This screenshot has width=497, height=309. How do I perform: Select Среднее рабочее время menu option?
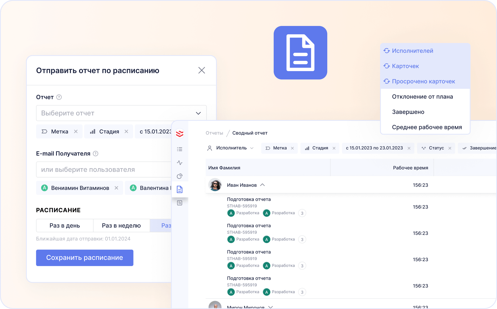click(x=425, y=127)
